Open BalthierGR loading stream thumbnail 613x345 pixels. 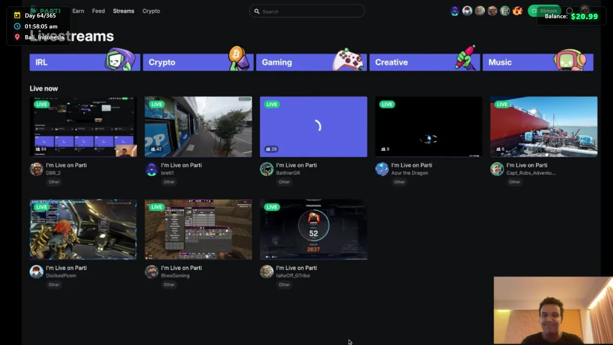click(314, 127)
